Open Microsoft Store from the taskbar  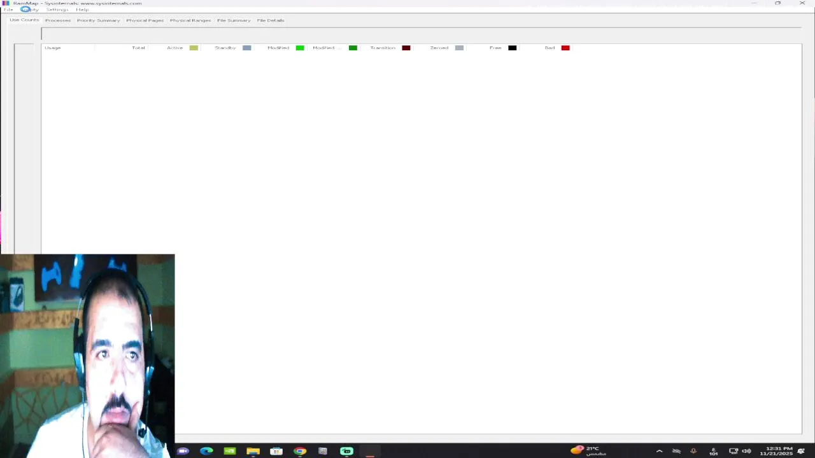click(276, 451)
